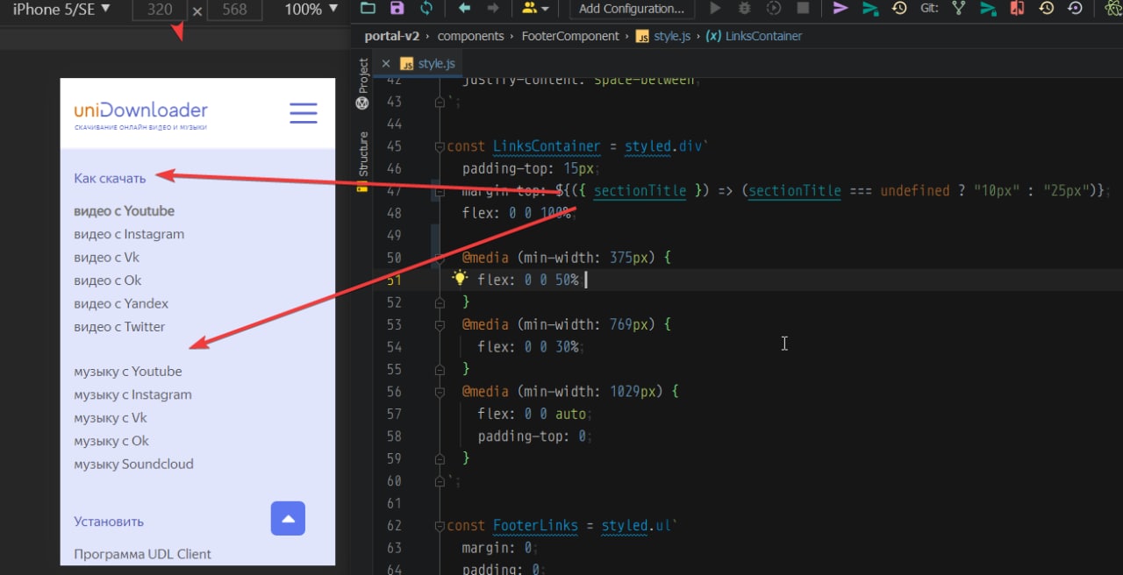Open the Project tool window tab
The image size is (1123, 575).
point(362,83)
